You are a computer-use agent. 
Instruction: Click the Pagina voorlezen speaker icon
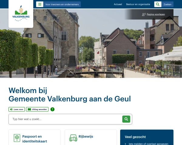(144, 14)
